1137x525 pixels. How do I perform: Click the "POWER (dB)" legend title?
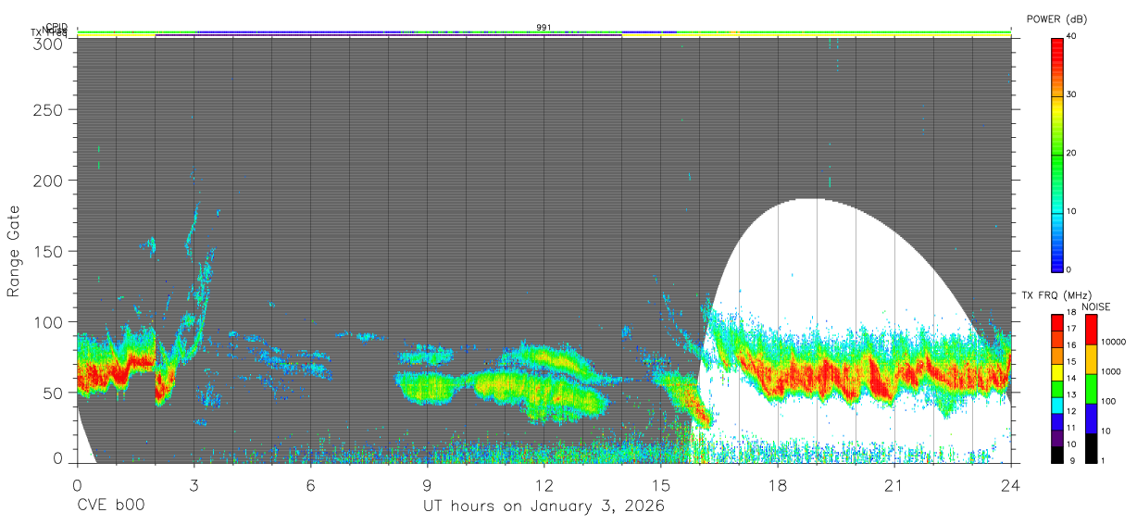[x=1056, y=19]
